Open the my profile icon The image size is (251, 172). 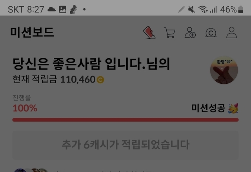tap(231, 32)
